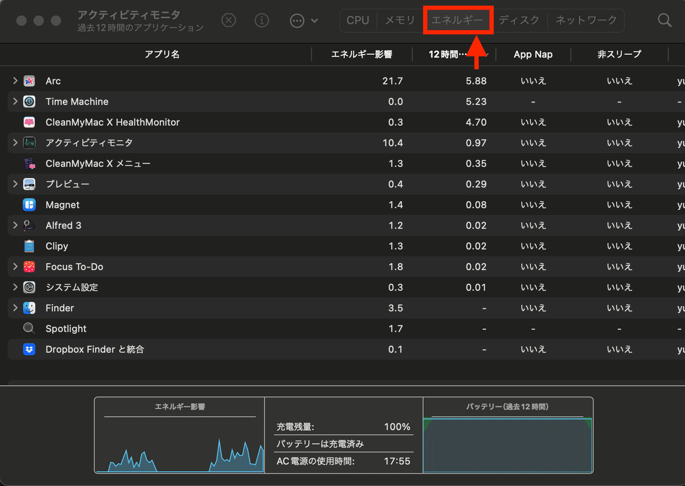Click the バッテリー(過去12時間) graph
The width and height of the screenshot is (685, 486).
[x=507, y=435]
